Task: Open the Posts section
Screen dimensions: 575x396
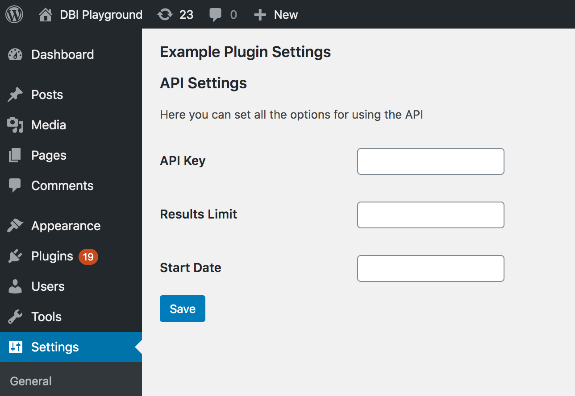Action: 47,95
